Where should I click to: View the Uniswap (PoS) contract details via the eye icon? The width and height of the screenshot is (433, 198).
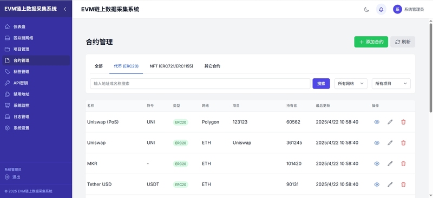coord(377,122)
